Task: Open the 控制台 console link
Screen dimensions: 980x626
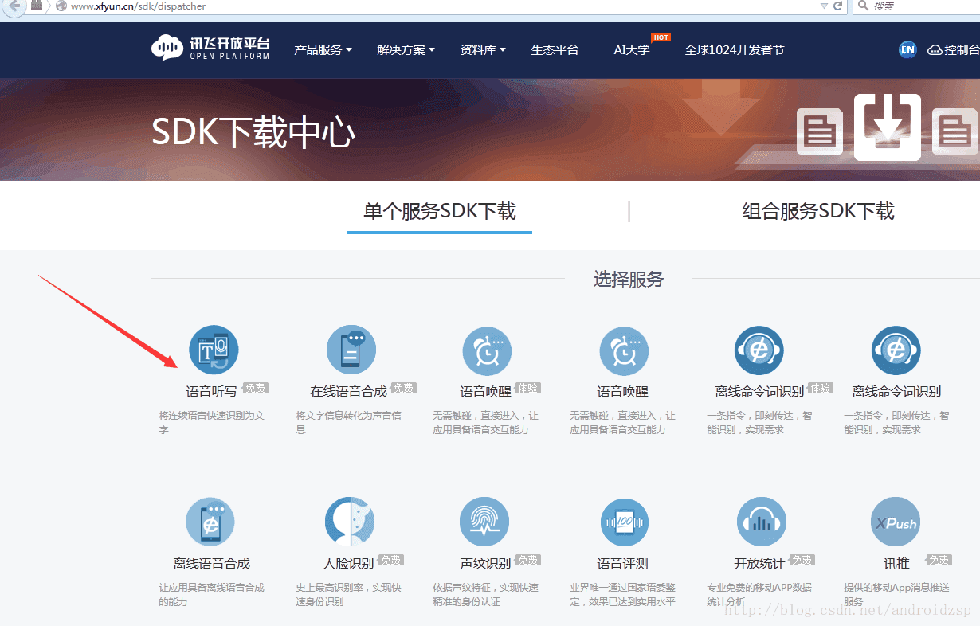Action: click(954, 49)
